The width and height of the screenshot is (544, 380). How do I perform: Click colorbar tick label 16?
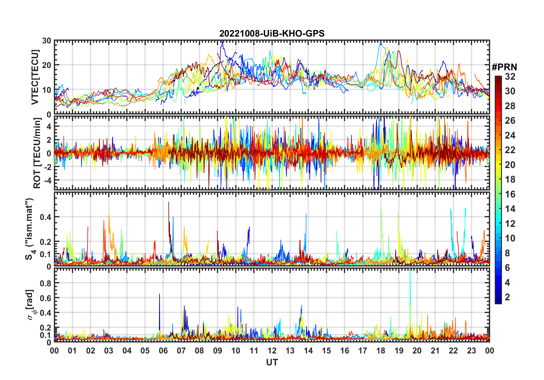click(510, 194)
